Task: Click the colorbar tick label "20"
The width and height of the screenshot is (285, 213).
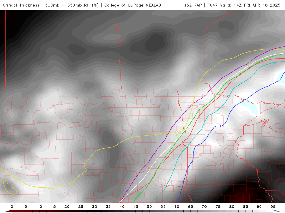Action: point(67,207)
